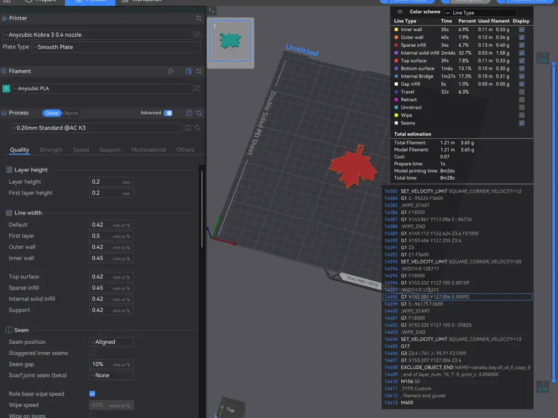This screenshot has height=418, width=558.
Task: Open the 0.20mm Standard process dropdown
Action: (x=95, y=128)
